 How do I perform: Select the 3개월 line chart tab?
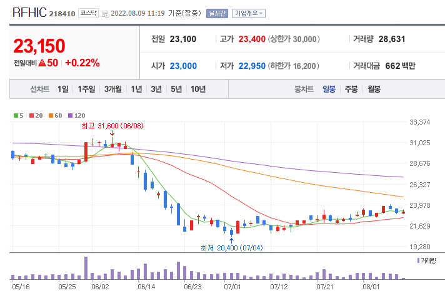(x=113, y=90)
